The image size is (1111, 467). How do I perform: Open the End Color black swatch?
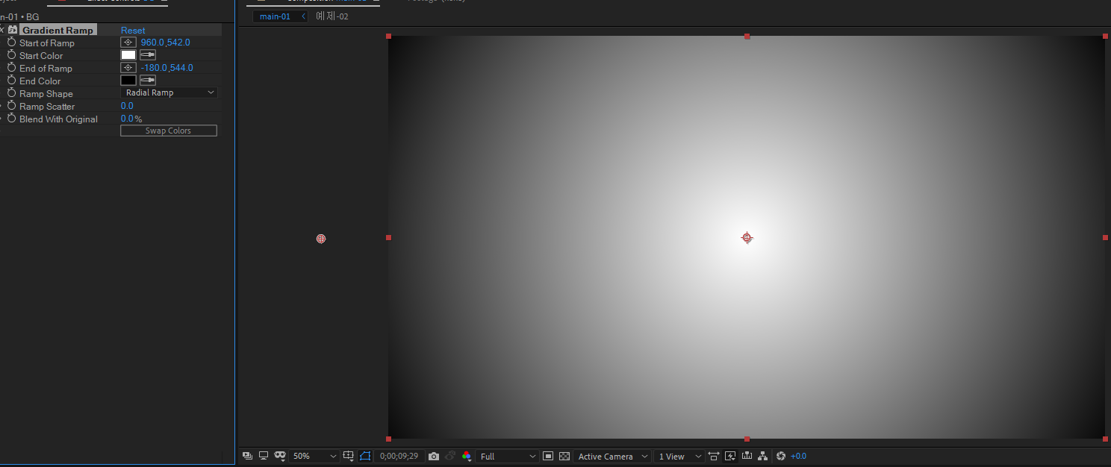click(x=128, y=81)
